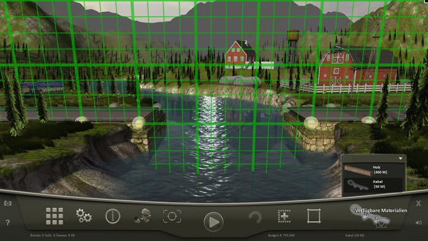Open help via the question mark icon

tap(7, 223)
